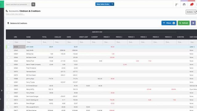
Task: Click the DISPUTED Find filter field
Action: tap(183, 42)
